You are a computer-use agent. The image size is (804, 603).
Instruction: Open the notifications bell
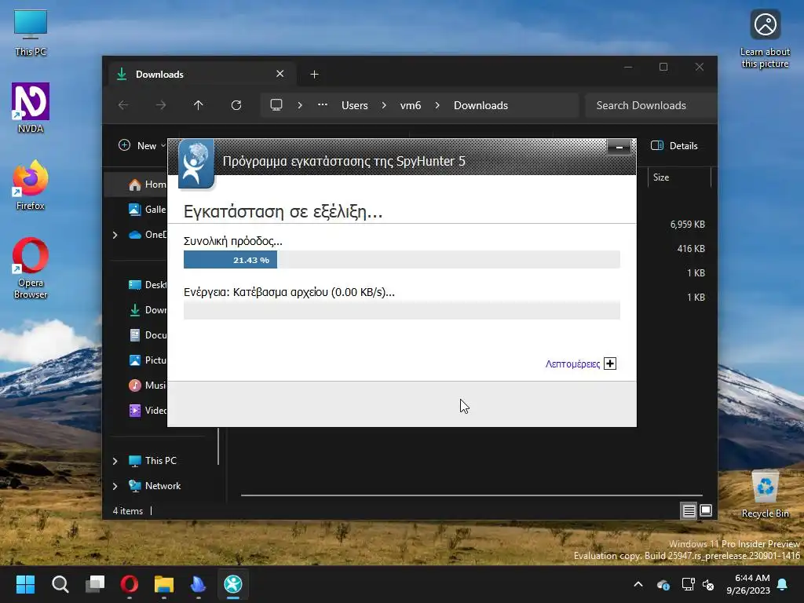(783, 584)
